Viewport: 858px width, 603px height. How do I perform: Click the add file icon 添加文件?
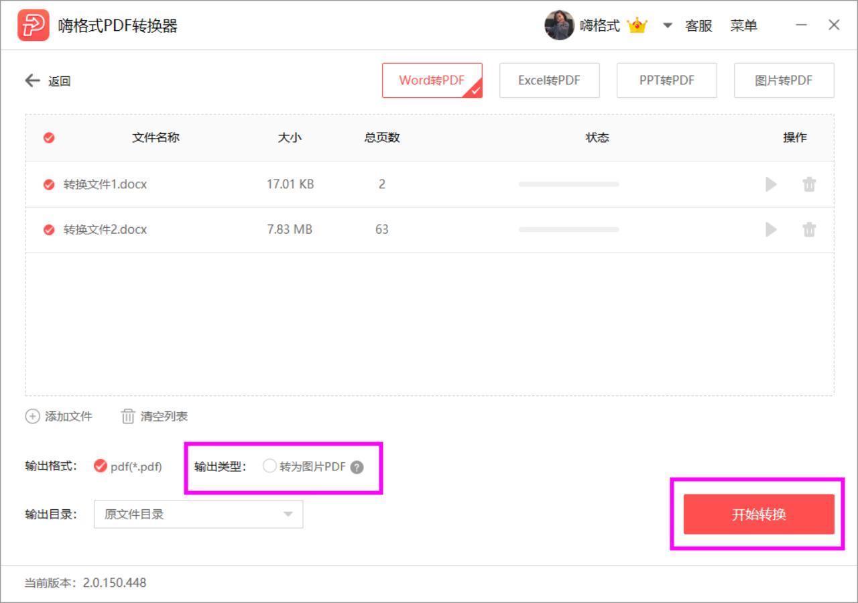pyautogui.click(x=32, y=416)
